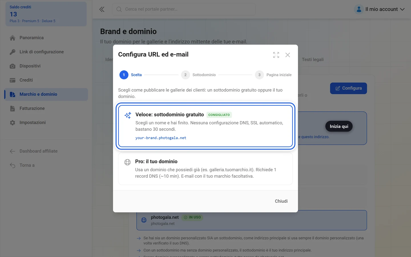411x257 pixels.
Task: Choose Veloce: sottodominio gratuito option
Action: pyautogui.click(x=205, y=126)
